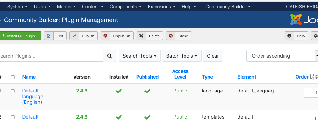Click the Edit pencil icon
This screenshot has width=318, height=123.
click(49, 36)
